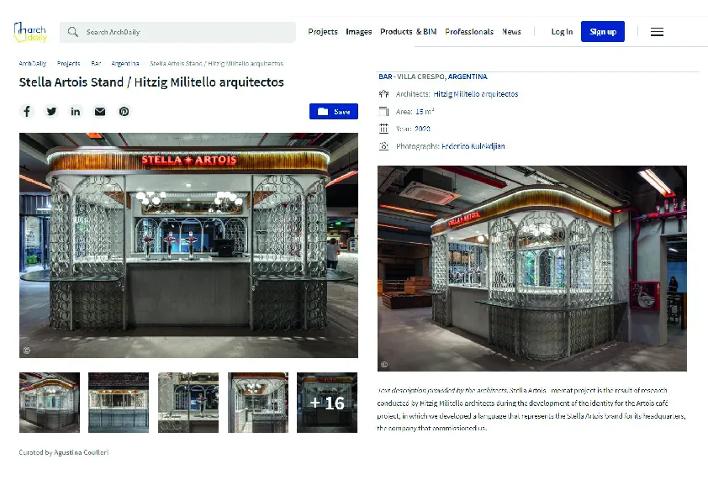Click the project title heading
The width and height of the screenshot is (708, 501).
pos(151,82)
